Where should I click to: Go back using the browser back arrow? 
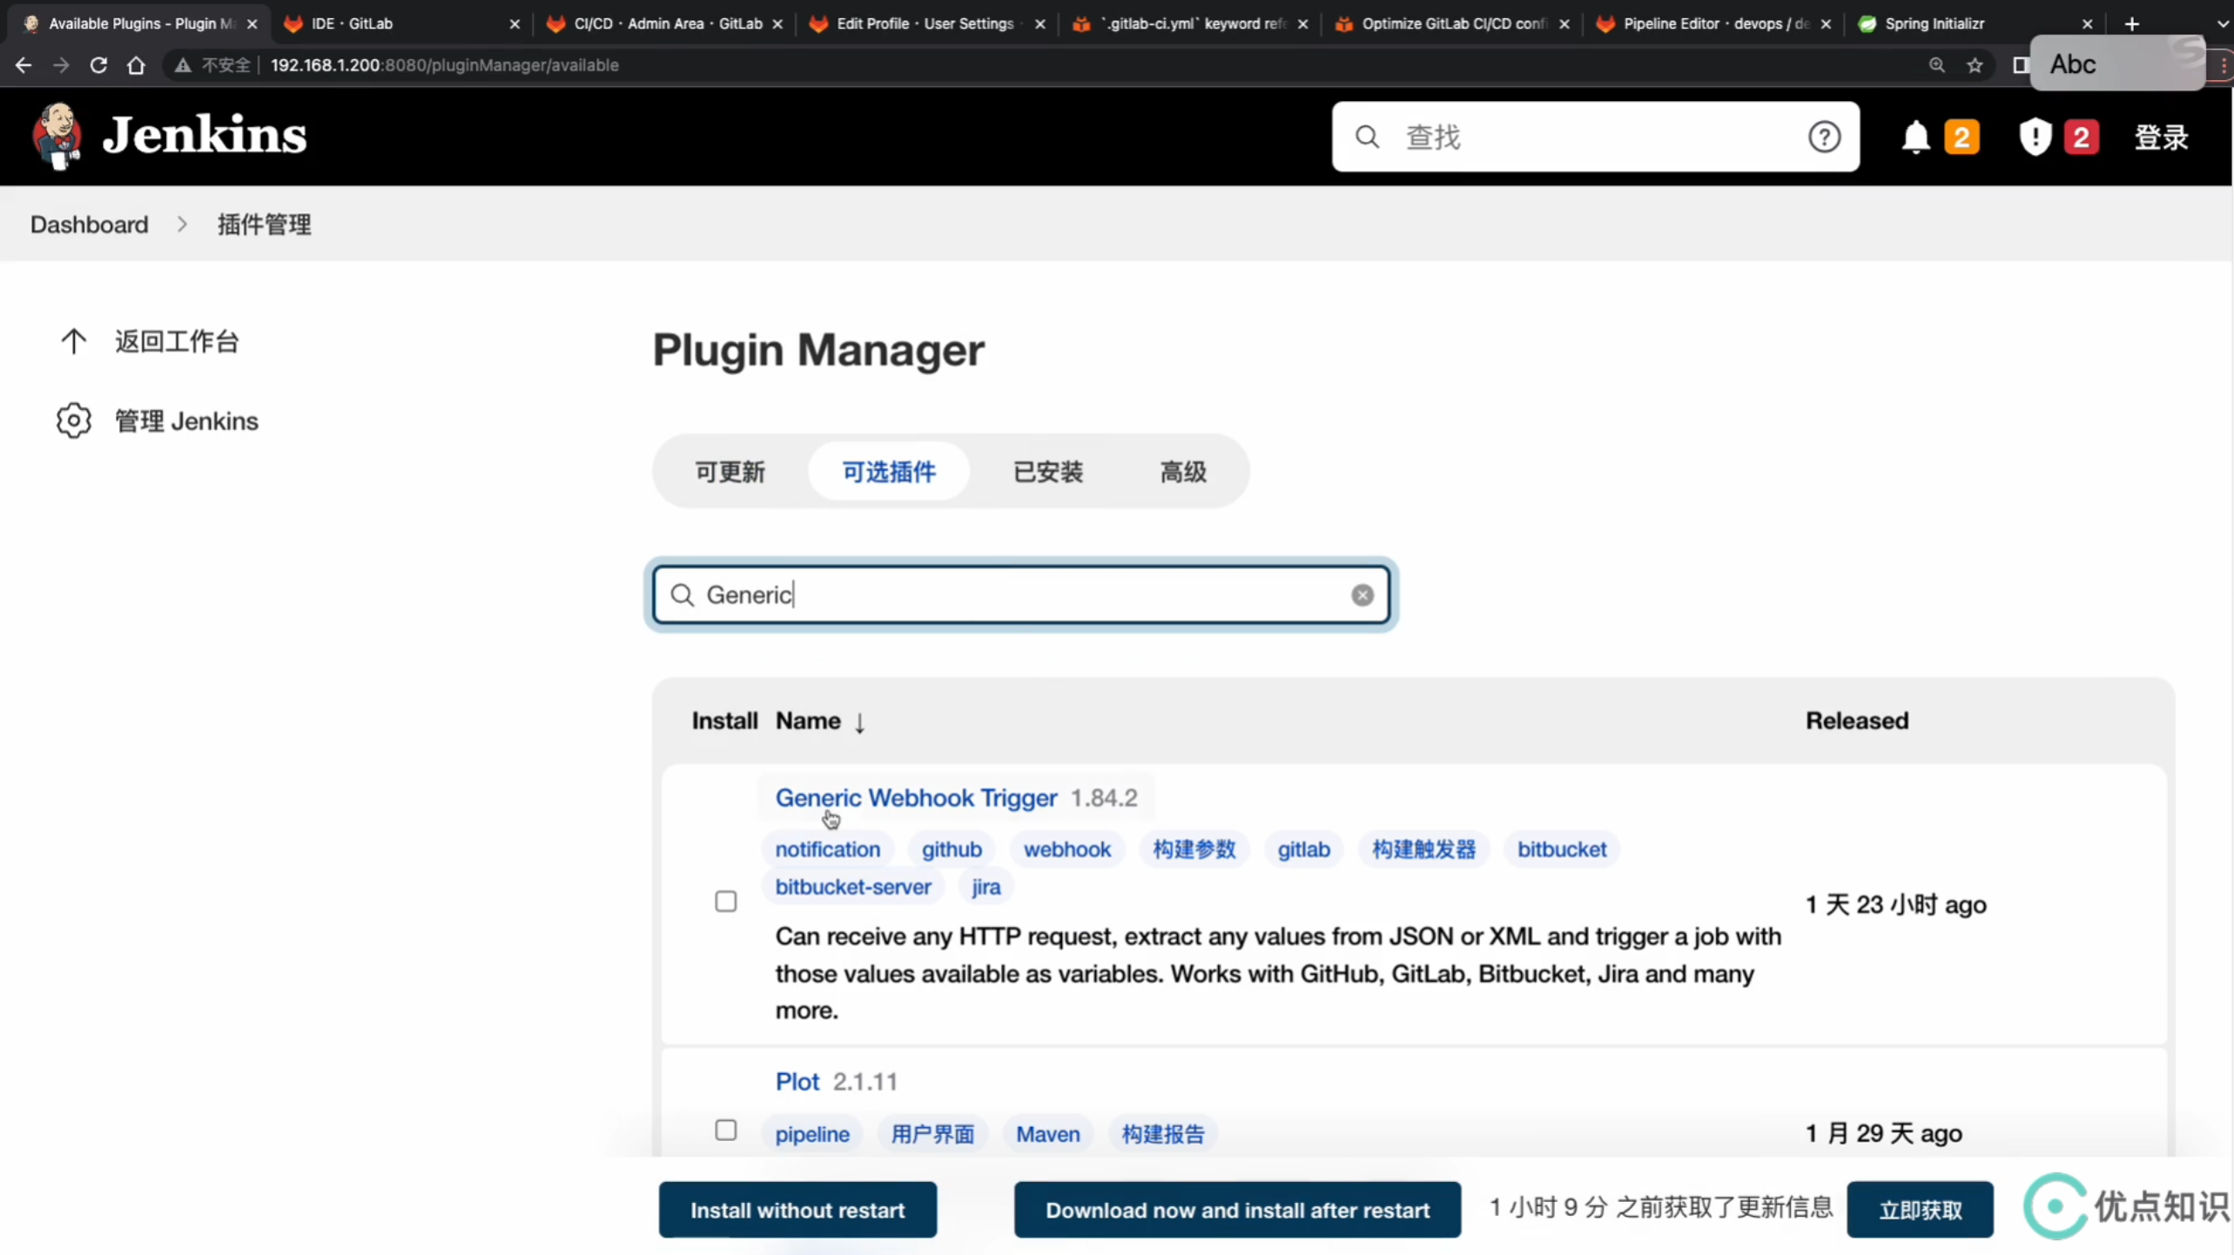pos(24,65)
